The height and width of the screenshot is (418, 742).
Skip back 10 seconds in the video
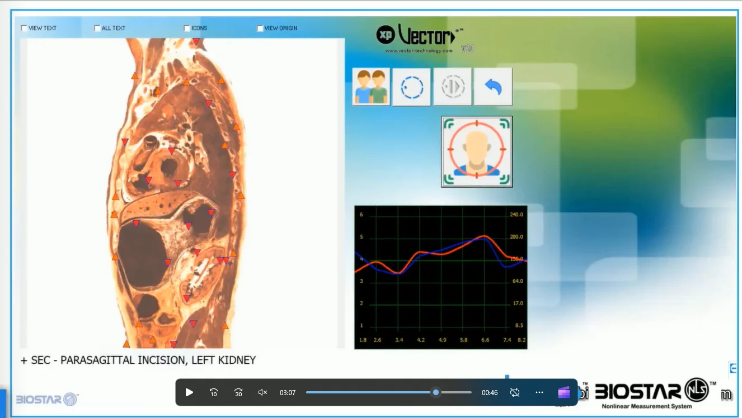pos(214,392)
